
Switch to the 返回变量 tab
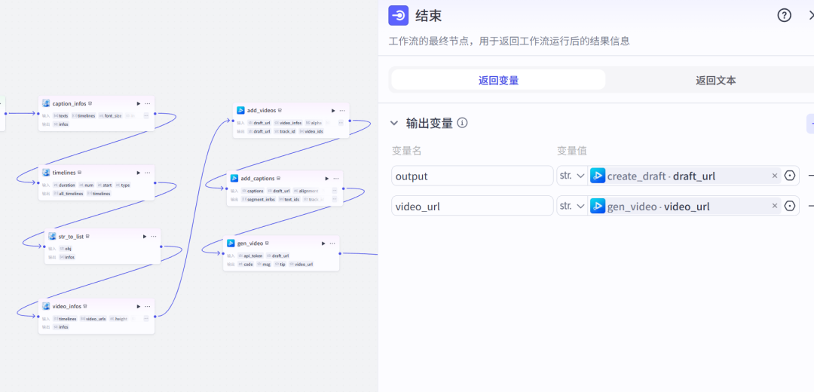pos(498,80)
